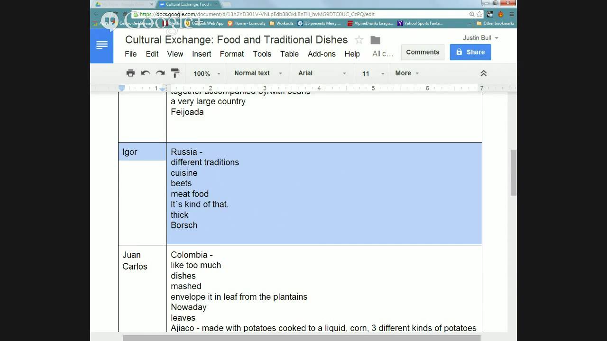Image resolution: width=607 pixels, height=341 pixels.
Task: Click the vertical scrollbar thumb
Action: coord(513,172)
